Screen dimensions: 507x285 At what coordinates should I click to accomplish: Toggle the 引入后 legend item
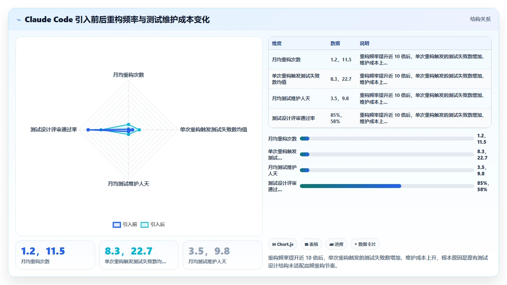tap(152, 224)
